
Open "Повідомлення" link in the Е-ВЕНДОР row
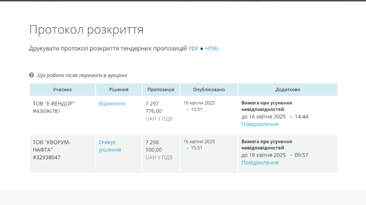coord(260,124)
